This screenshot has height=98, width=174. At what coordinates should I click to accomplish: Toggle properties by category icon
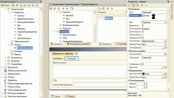133,5
